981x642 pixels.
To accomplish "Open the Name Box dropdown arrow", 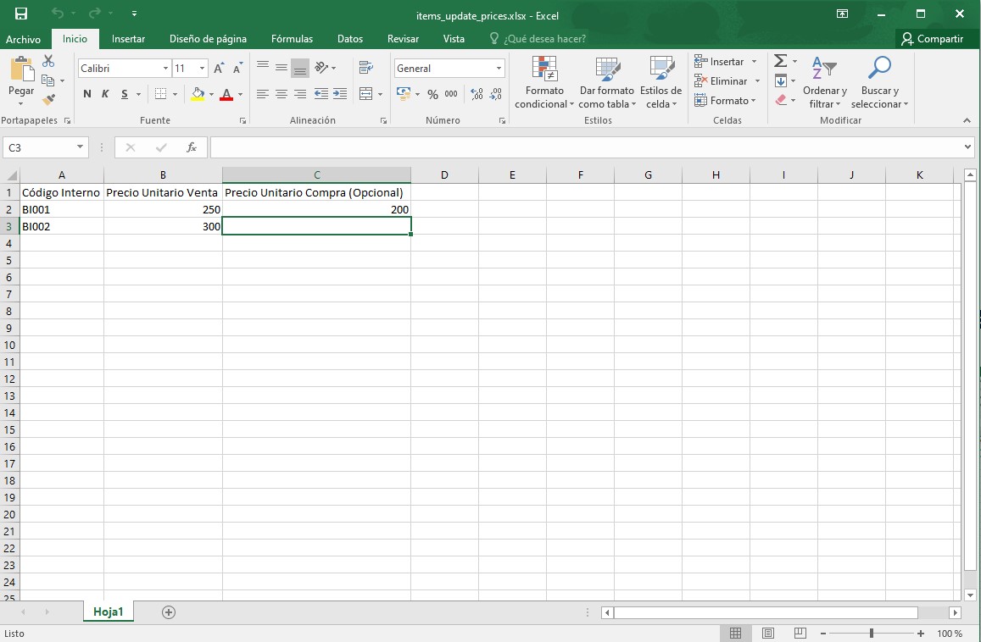I will tap(81, 147).
